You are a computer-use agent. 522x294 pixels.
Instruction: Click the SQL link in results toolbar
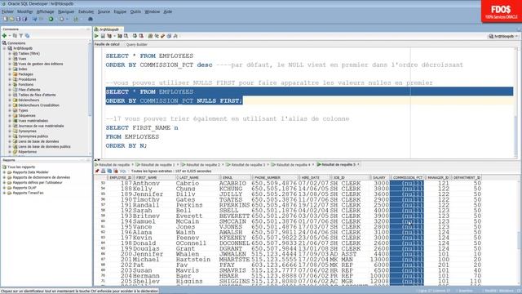123,171
